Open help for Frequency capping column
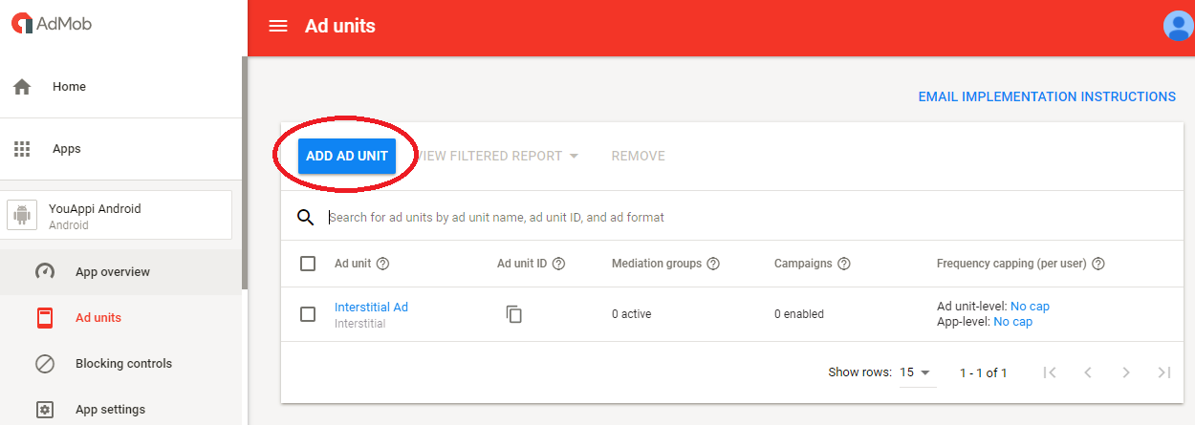The height and width of the screenshot is (425, 1195). click(1098, 264)
